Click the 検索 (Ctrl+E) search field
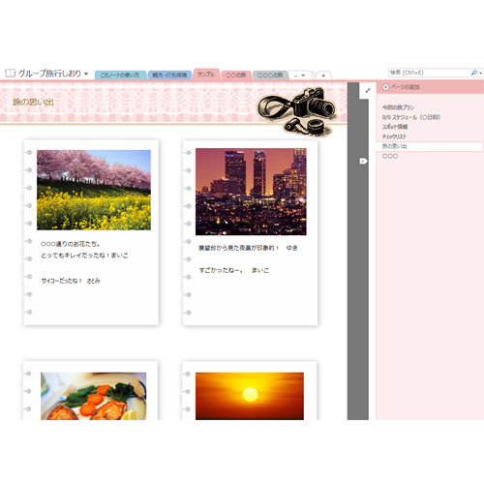 (x=429, y=73)
